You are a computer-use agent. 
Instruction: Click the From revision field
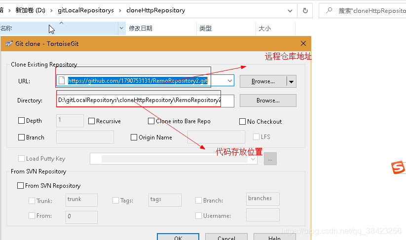(81, 217)
